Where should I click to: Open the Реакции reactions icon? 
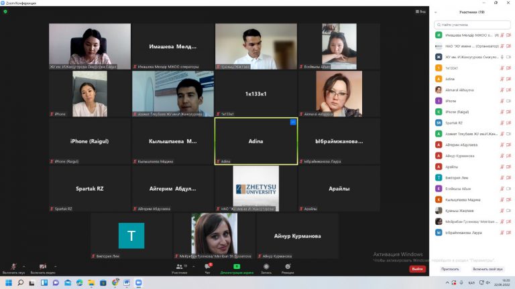click(288, 266)
